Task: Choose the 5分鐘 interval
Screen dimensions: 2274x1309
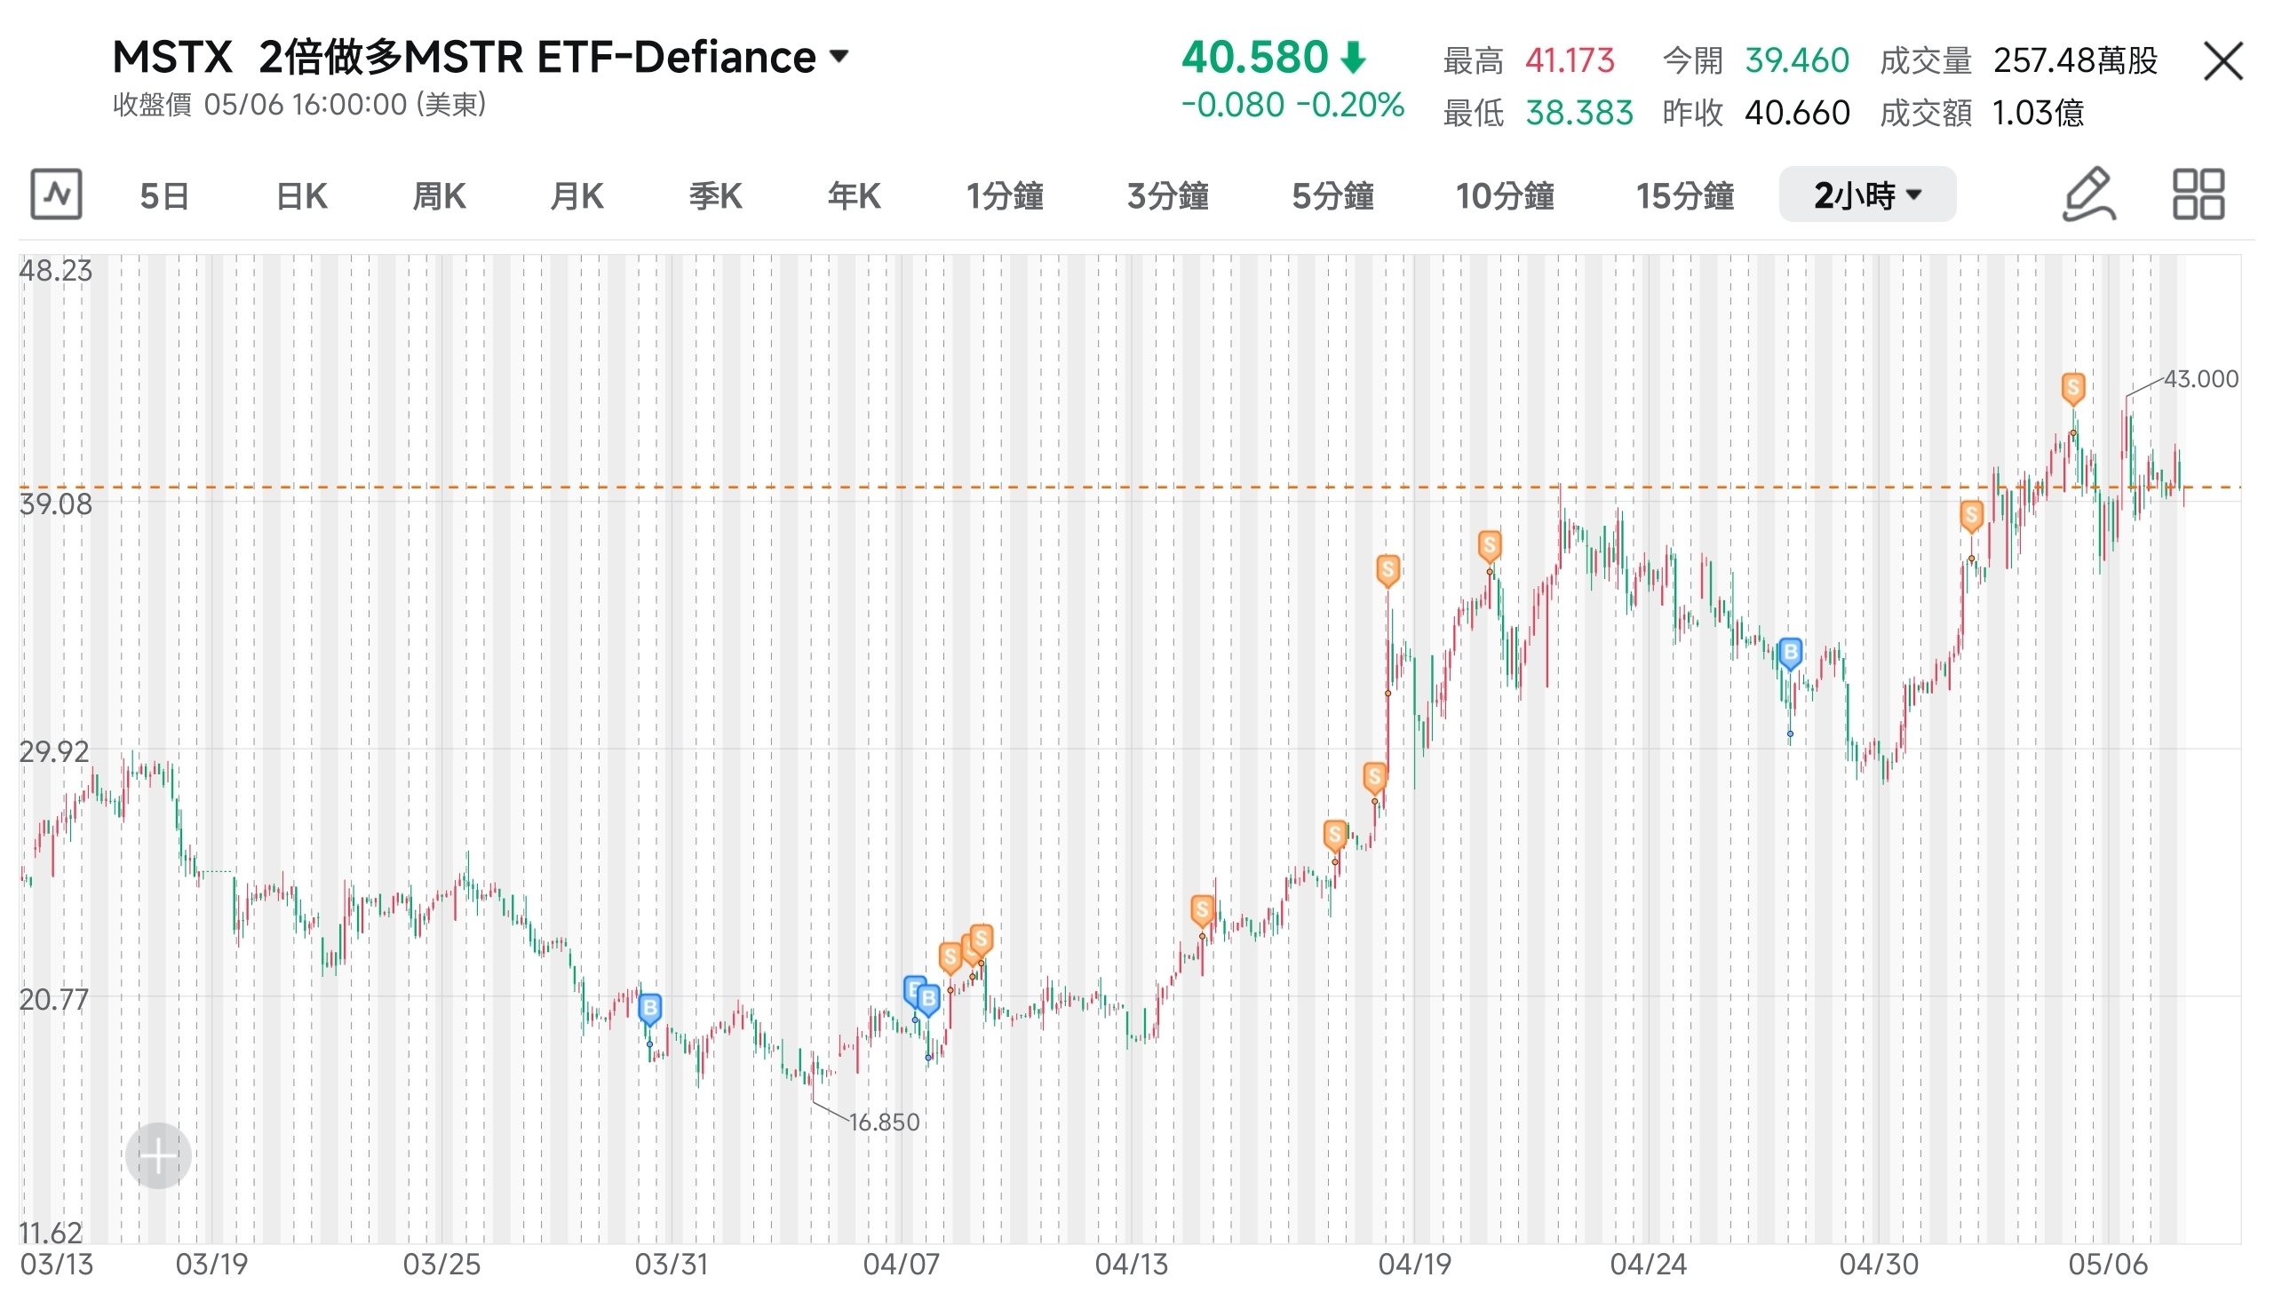Action: (x=1332, y=195)
